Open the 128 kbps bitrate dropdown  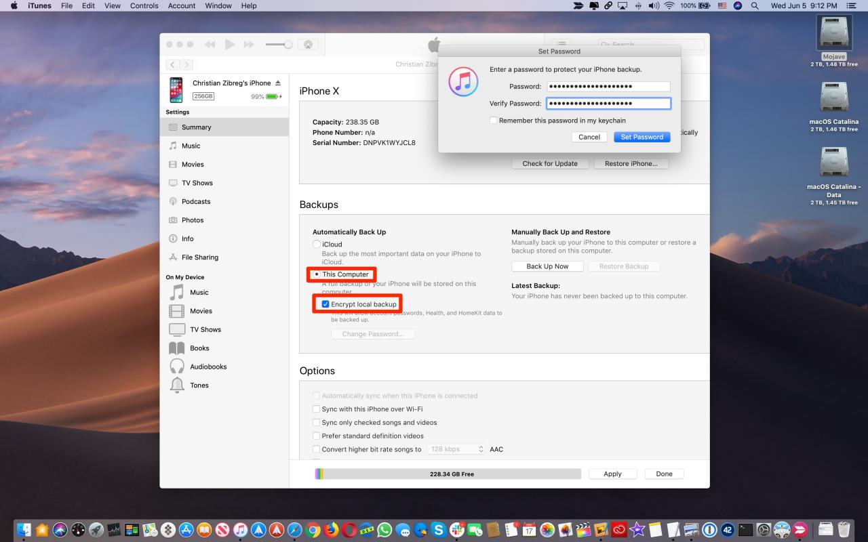click(x=456, y=449)
